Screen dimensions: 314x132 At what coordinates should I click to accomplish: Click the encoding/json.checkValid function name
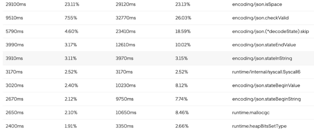pos(260,18)
